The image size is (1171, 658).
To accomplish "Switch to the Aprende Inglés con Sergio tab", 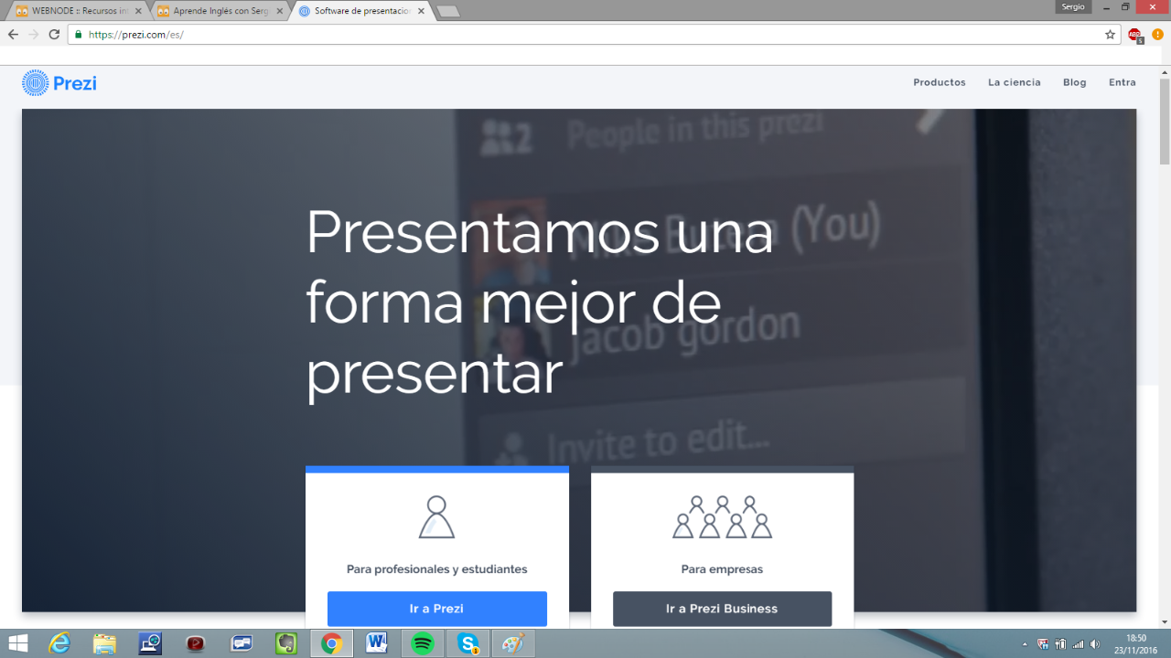I will [219, 11].
